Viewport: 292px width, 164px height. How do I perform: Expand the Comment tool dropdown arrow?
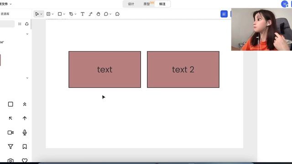click(x=110, y=14)
